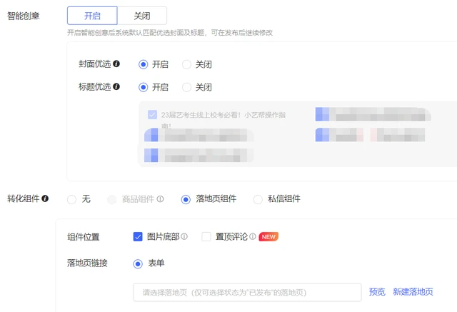The height and width of the screenshot is (312, 457).
Task: Select 关闭 for 封面优选
Action: [x=187, y=64]
